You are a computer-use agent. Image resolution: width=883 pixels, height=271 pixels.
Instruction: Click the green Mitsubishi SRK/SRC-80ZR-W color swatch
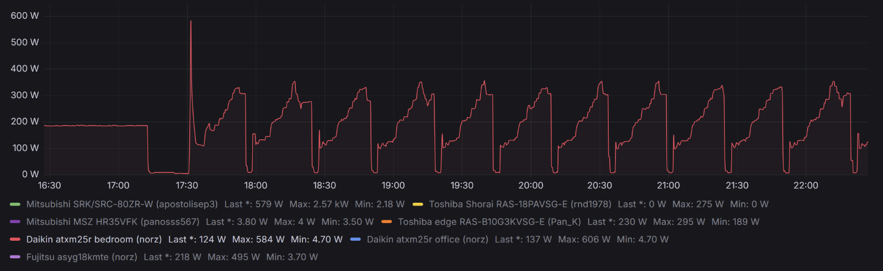click(15, 204)
